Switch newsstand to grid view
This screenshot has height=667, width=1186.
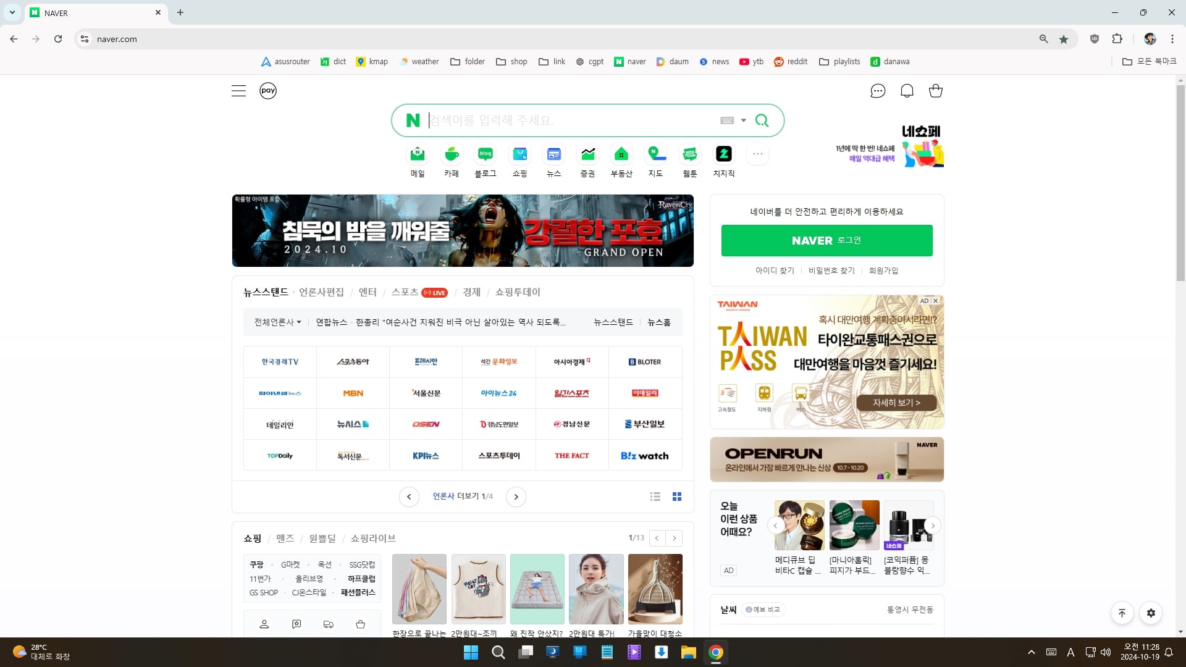tap(677, 497)
